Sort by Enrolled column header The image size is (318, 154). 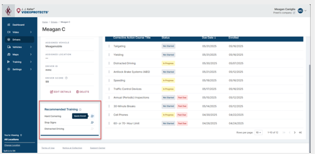(x=234, y=38)
